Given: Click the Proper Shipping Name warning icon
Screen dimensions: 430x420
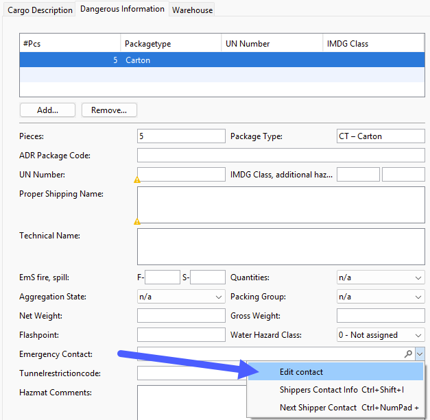Looking at the screenshot, I should (137, 221).
